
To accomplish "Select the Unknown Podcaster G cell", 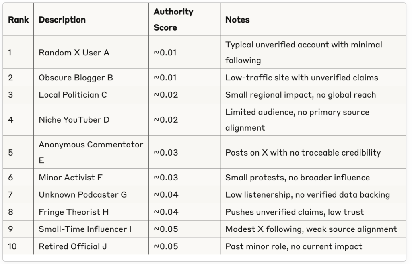I will coord(91,194).
